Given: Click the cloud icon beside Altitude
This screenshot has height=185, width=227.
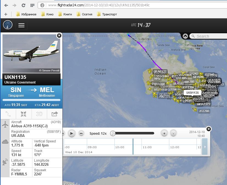Looking at the screenshot, I should [5, 142].
